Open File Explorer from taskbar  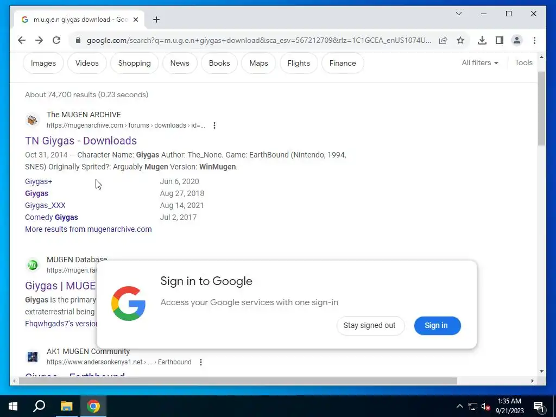point(66,406)
